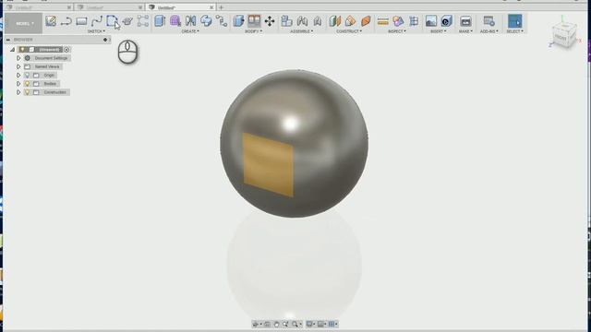Choose the Offset Plane construct tool
Viewport: 591px width, 332px height.
click(x=334, y=20)
